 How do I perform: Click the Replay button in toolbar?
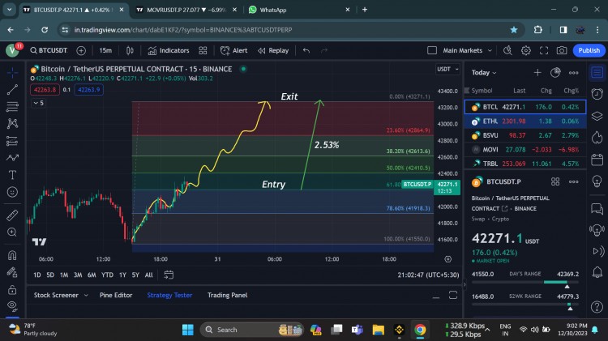click(x=273, y=50)
